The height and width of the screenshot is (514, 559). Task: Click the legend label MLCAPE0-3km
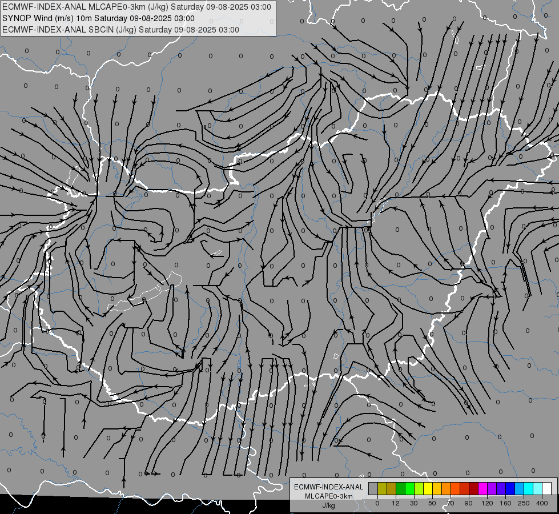pos(329,496)
